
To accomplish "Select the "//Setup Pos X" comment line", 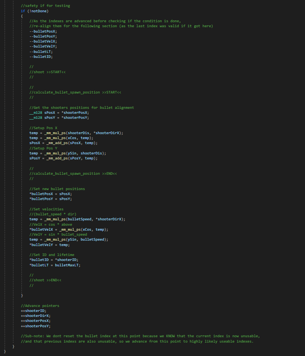I will tap(43, 128).
